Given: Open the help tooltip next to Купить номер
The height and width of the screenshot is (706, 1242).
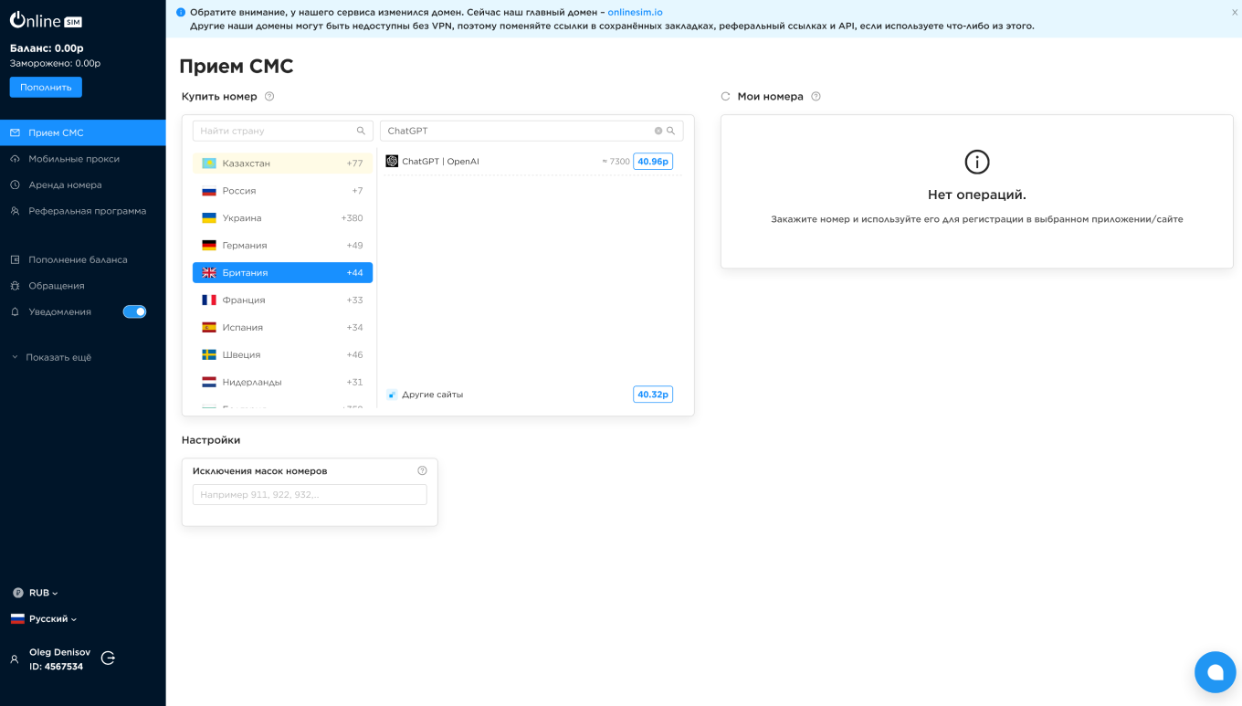Looking at the screenshot, I should pos(269,96).
